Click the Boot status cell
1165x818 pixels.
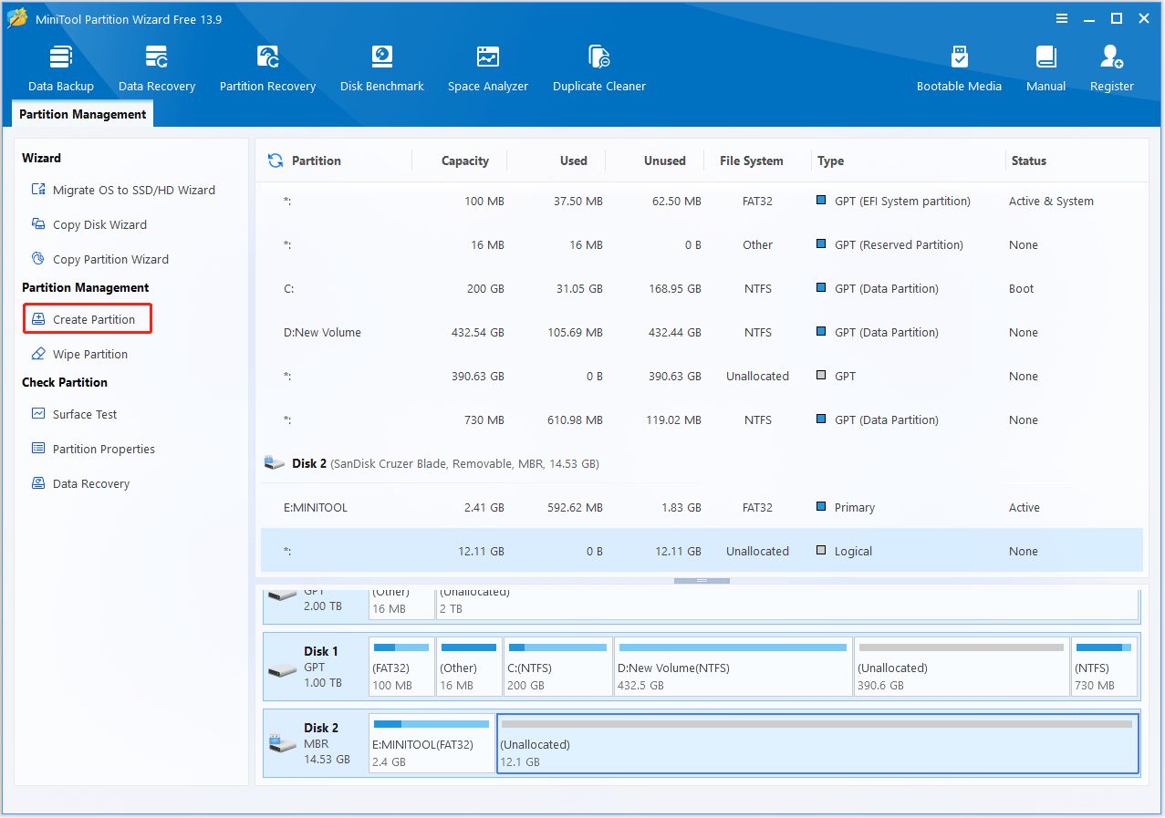(x=1022, y=288)
